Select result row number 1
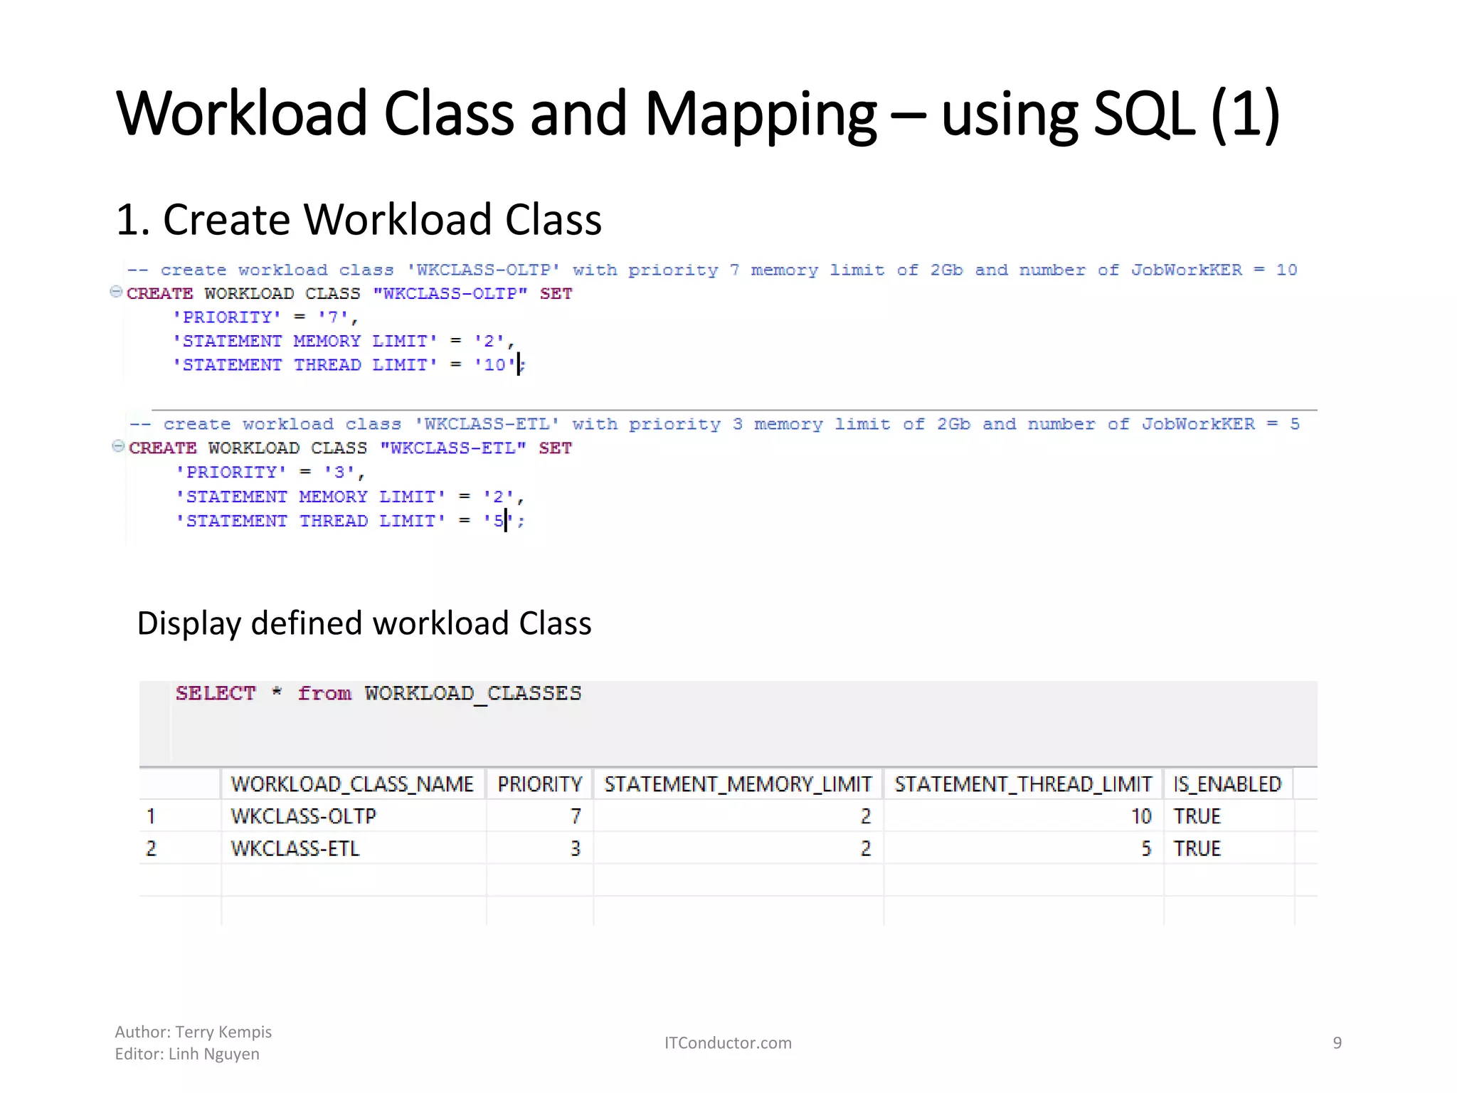Screen dimensions: 1457x1093 [180, 815]
